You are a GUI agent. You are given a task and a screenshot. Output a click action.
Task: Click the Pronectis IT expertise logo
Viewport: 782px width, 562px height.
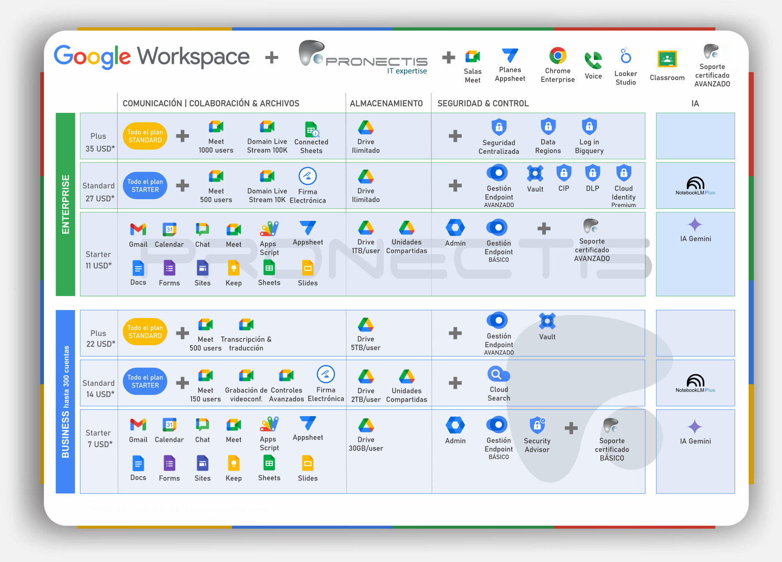tap(363, 58)
